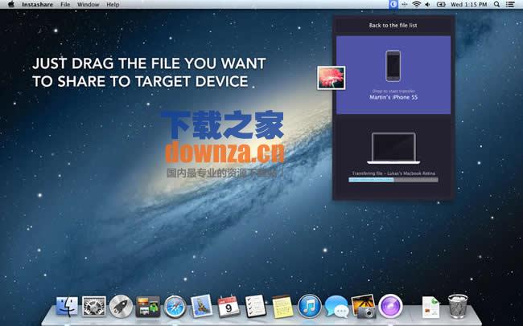Viewport: 523px width, 326px height.
Task: Open iPhoto camera icon in dock
Action: coord(364,307)
